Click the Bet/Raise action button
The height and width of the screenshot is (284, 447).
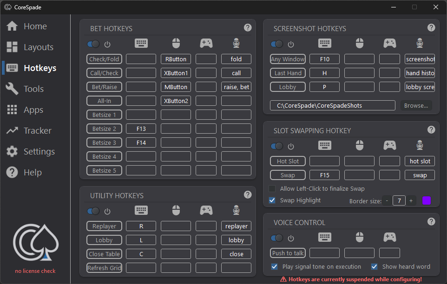104,87
